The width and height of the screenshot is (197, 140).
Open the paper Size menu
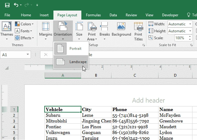pos(79,31)
